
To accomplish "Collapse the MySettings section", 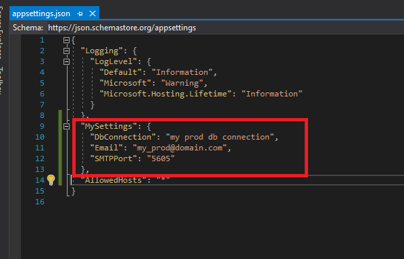I will [x=66, y=126].
